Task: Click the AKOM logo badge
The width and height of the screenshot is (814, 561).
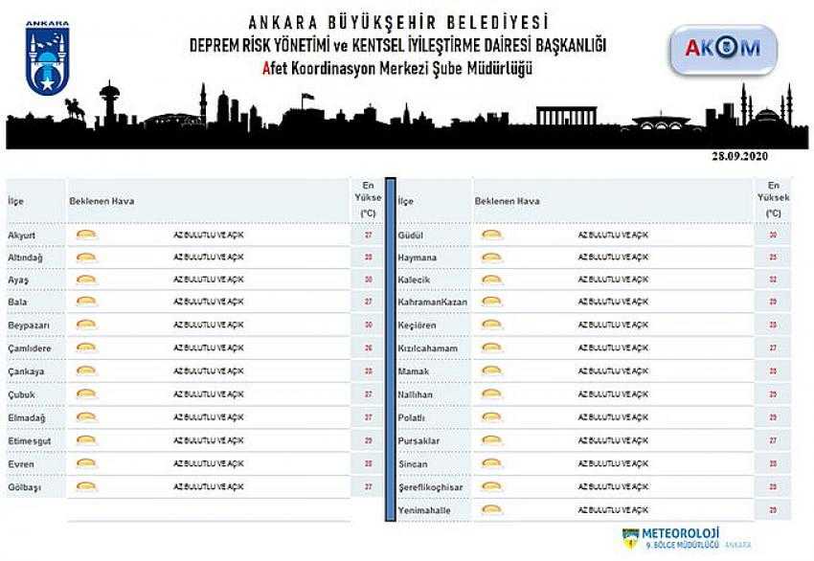Action: [723, 50]
